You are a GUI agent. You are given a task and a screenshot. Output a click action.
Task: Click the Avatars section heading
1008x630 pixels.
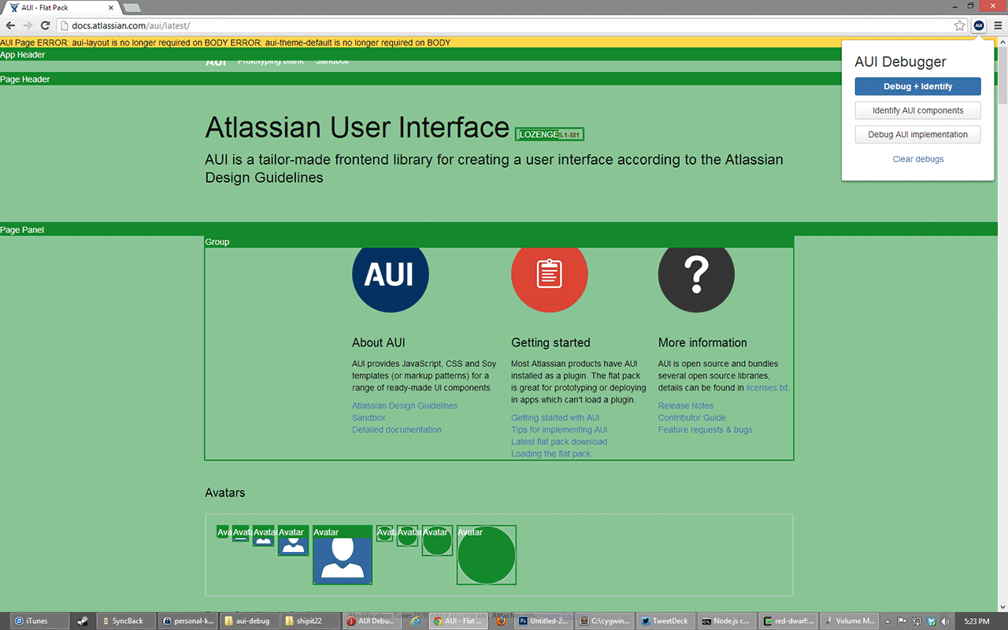[x=225, y=492]
